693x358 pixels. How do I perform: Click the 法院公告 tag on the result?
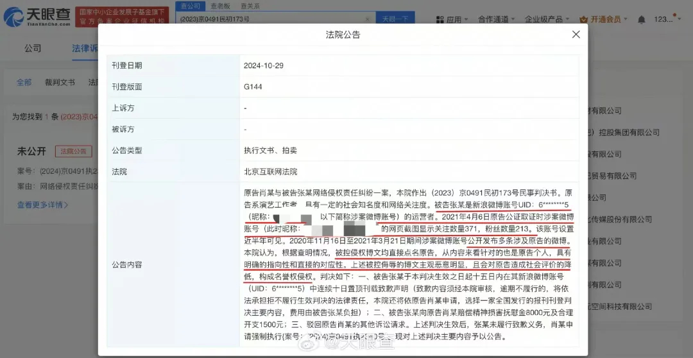(73, 151)
